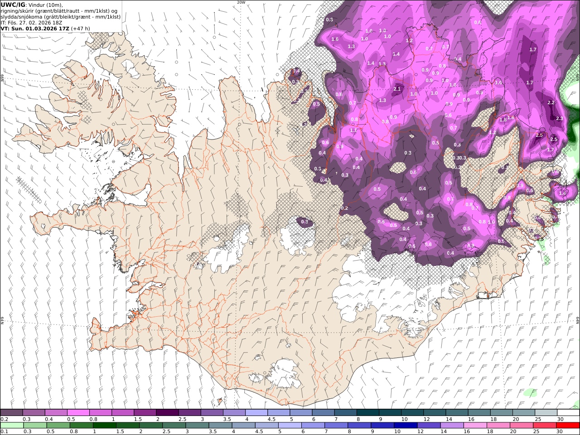Pick the lightest green lower swatch starting at 0.1

point(12,425)
